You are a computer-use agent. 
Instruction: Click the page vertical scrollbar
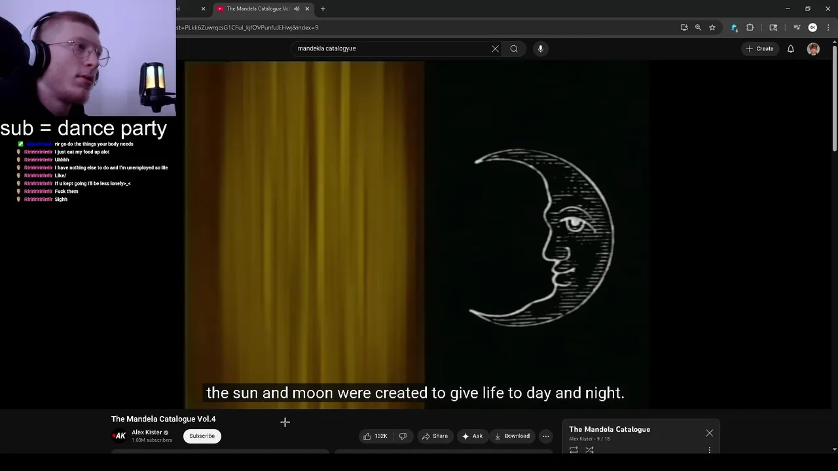[x=834, y=98]
